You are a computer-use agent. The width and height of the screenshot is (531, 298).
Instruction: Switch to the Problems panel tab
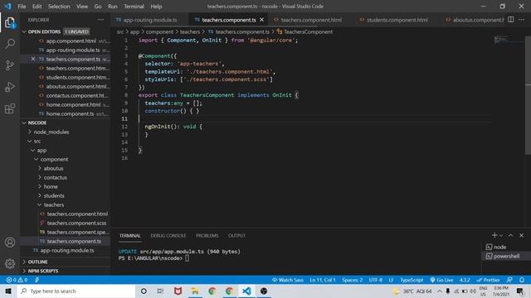click(207, 235)
